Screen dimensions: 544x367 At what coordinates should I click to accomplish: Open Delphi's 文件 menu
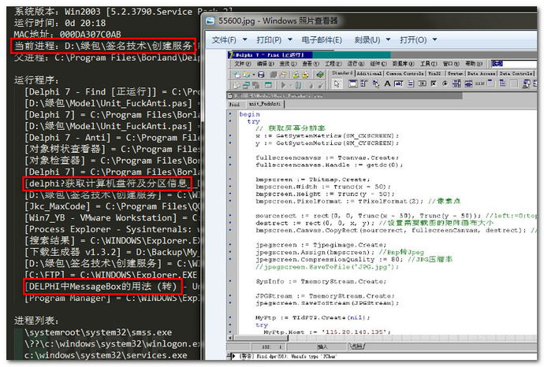pos(243,64)
